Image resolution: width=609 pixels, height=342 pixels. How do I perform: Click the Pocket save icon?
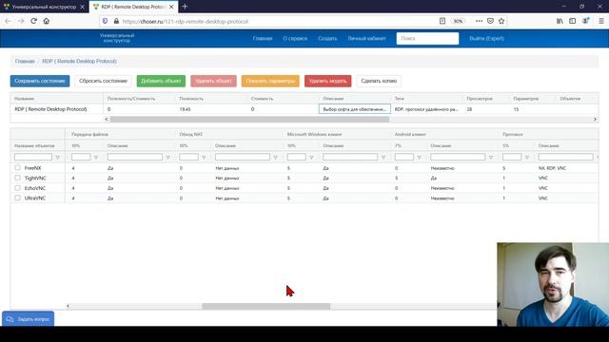point(490,21)
